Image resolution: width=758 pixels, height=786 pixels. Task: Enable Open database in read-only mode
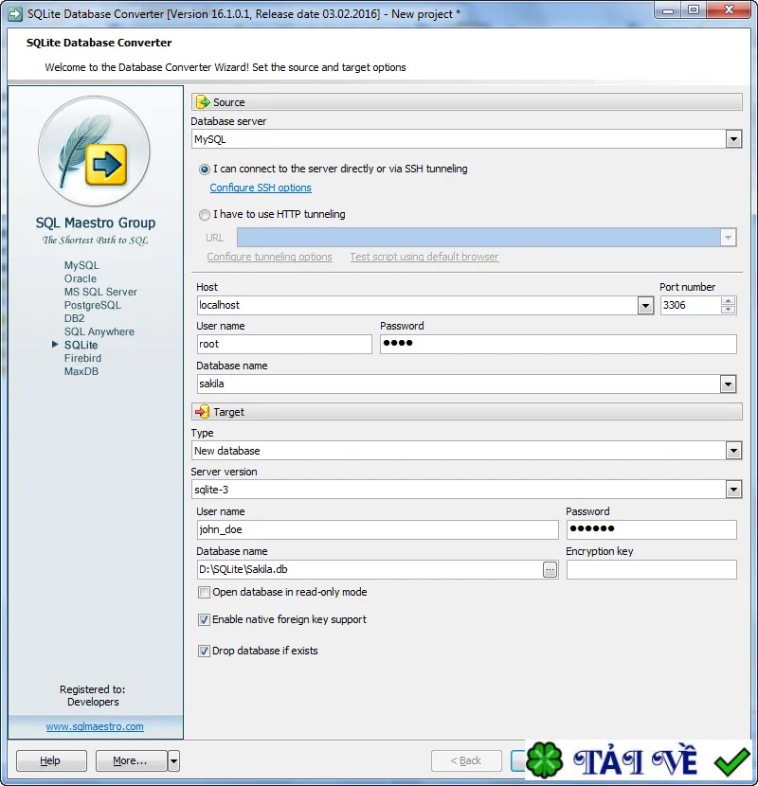point(204,593)
